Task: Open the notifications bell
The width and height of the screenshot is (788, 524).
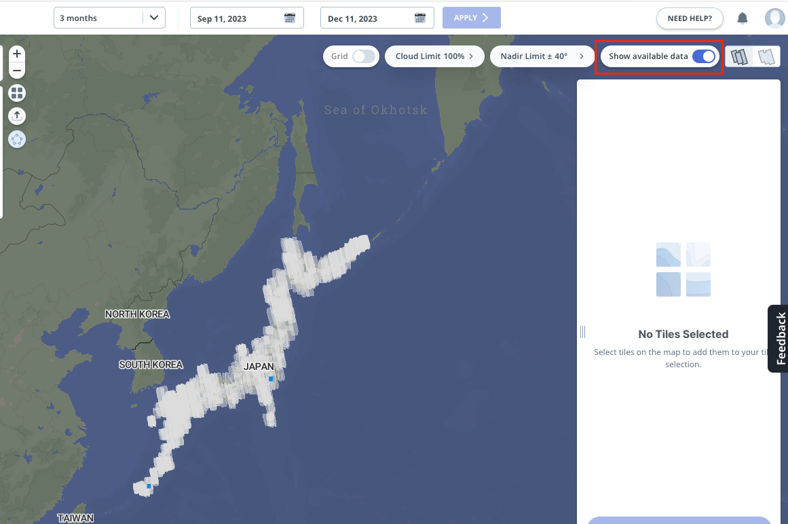Action: pos(743,18)
